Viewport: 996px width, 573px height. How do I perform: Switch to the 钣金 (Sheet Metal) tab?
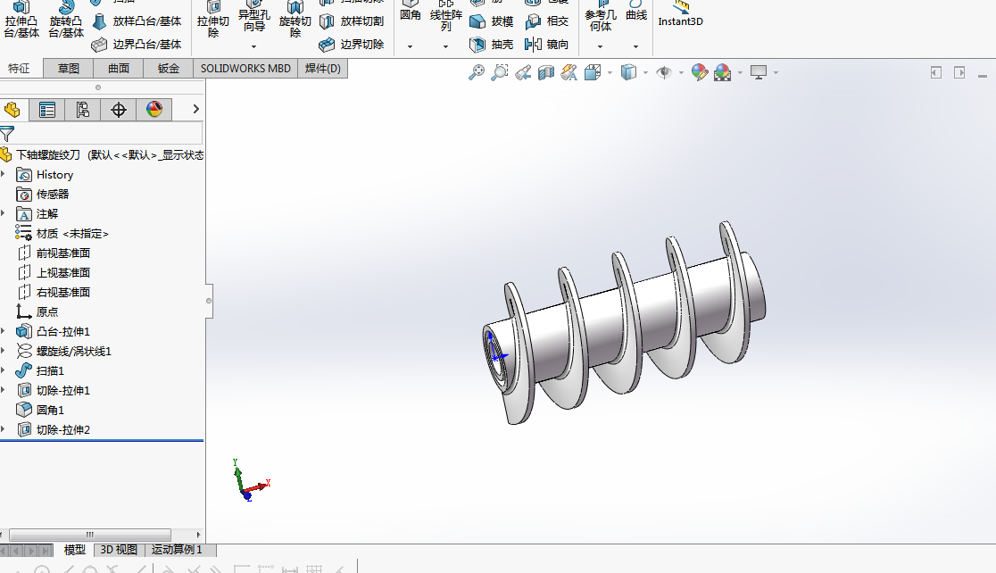[169, 69]
